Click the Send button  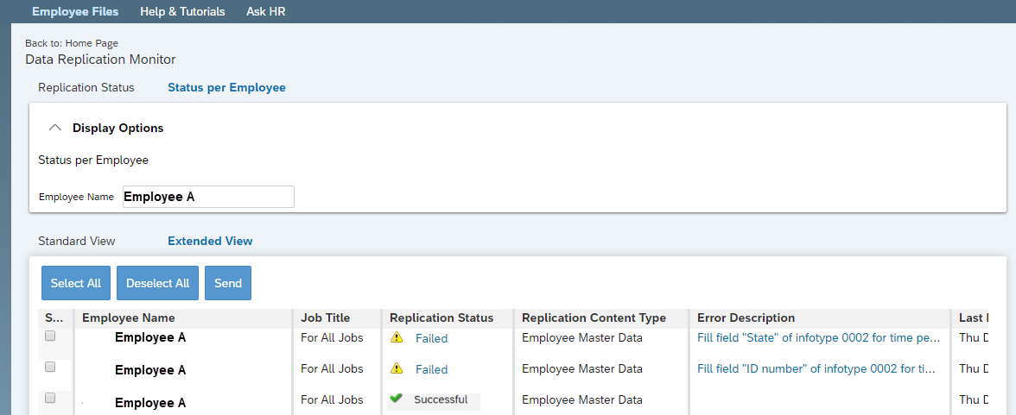[x=228, y=283]
